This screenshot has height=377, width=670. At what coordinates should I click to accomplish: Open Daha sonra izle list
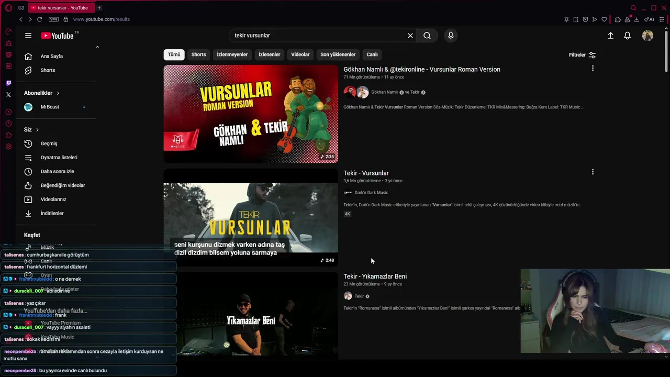pyautogui.click(x=57, y=172)
